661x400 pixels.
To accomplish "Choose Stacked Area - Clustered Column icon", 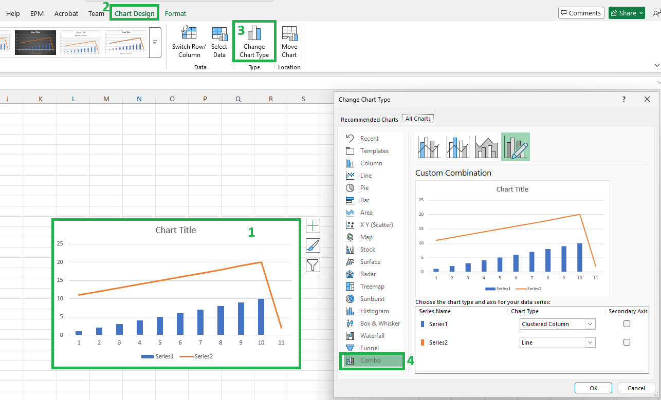I will click(x=487, y=147).
